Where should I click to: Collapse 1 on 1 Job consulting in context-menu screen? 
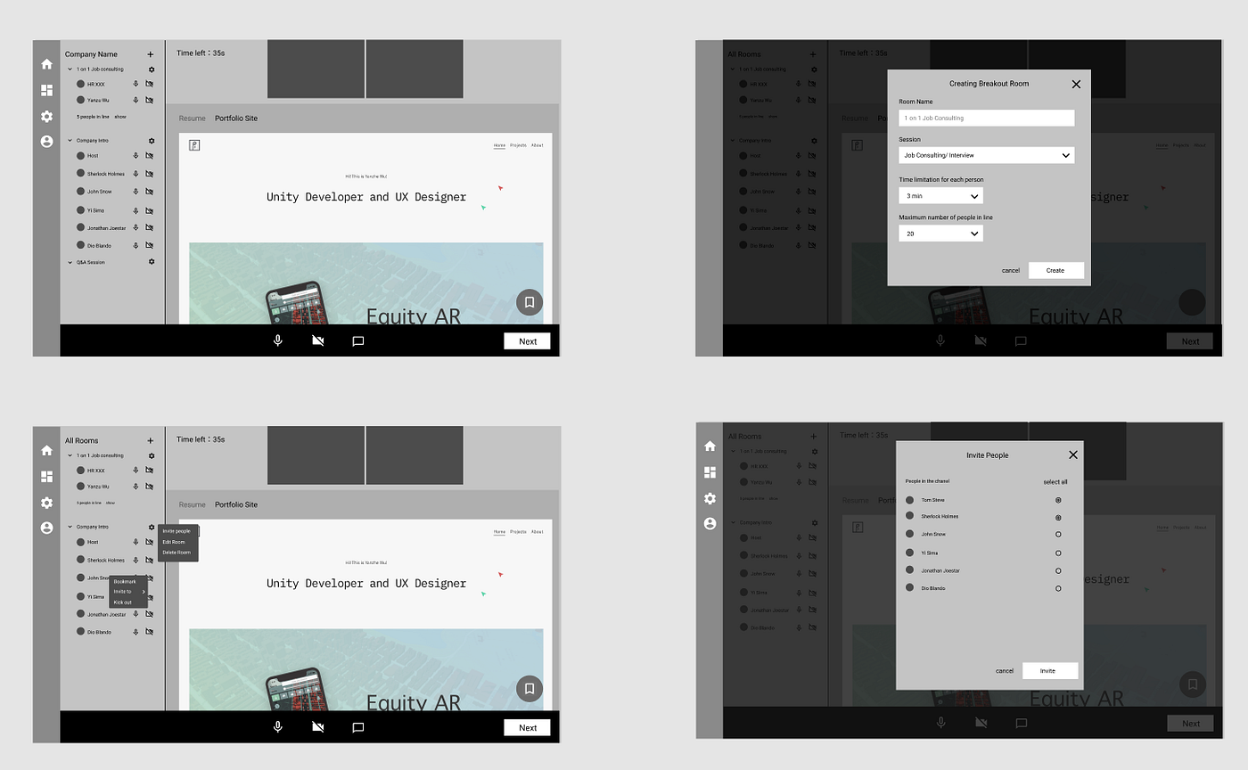70,455
